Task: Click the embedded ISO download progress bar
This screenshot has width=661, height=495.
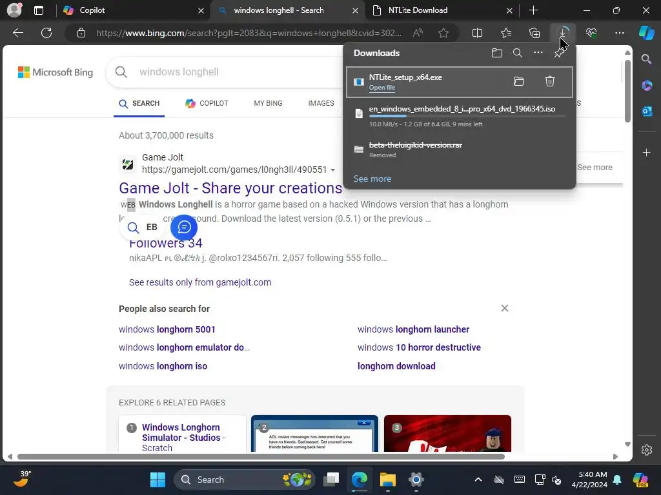Action: tap(467, 116)
